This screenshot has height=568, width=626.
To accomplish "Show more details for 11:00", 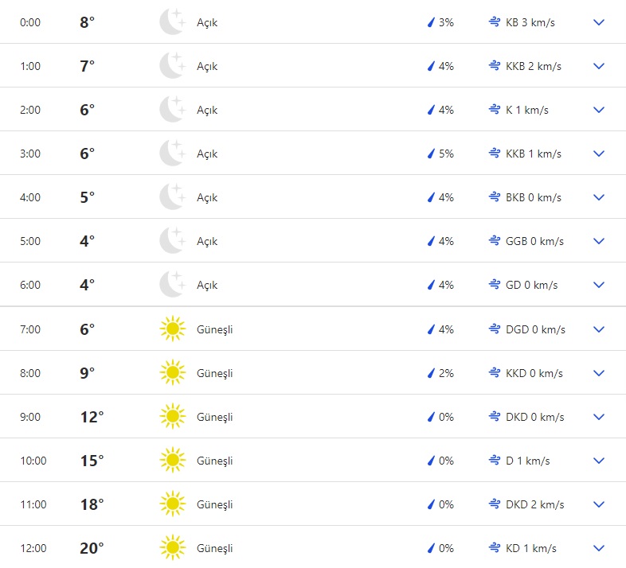I will (599, 504).
